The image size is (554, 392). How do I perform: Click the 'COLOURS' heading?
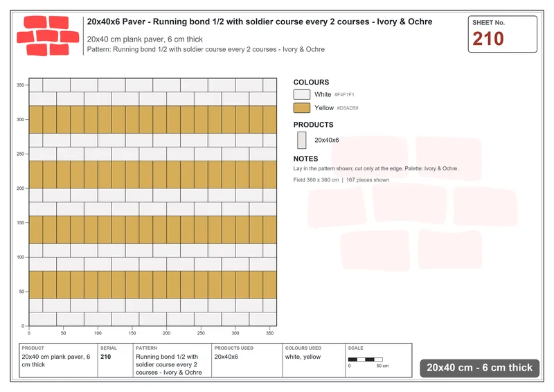pos(311,82)
